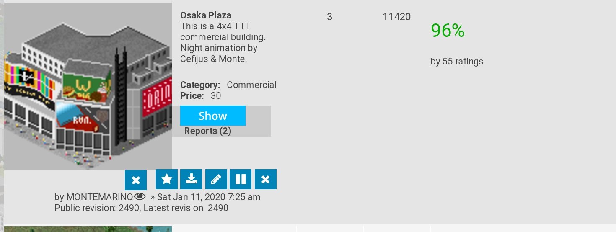Toggle the eye icon beside MONTEMARINO
Viewport: 616px width, 232px height.
[x=140, y=196]
